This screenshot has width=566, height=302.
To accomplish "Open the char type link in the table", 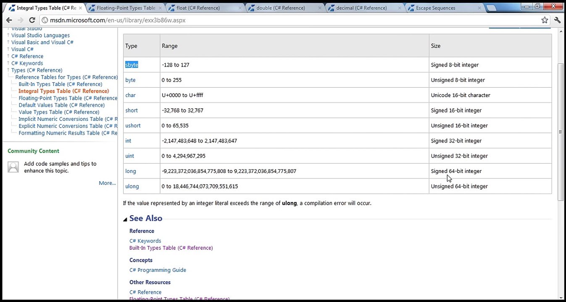I will coord(130,95).
